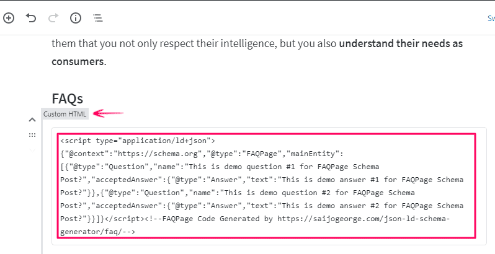Screen dimensions: 495x254
Task: Undo the last edit
Action: (31, 18)
